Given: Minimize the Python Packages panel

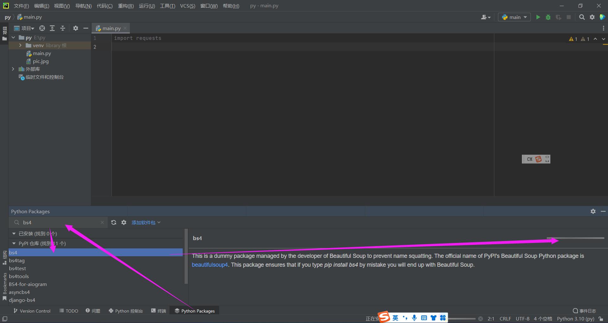Looking at the screenshot, I should tap(603, 211).
